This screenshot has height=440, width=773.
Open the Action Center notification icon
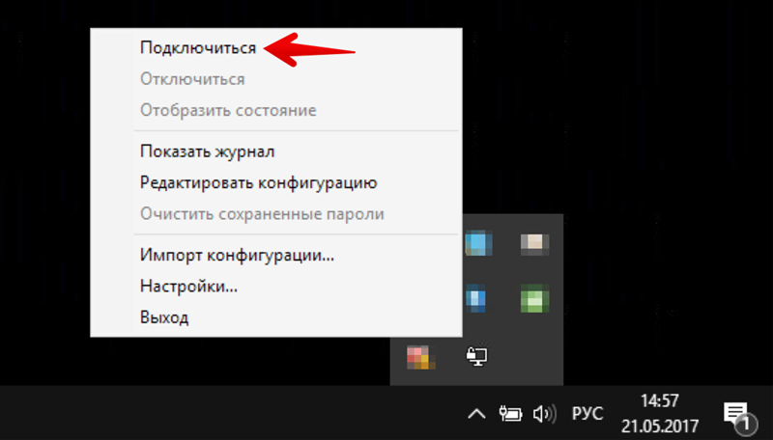click(739, 417)
